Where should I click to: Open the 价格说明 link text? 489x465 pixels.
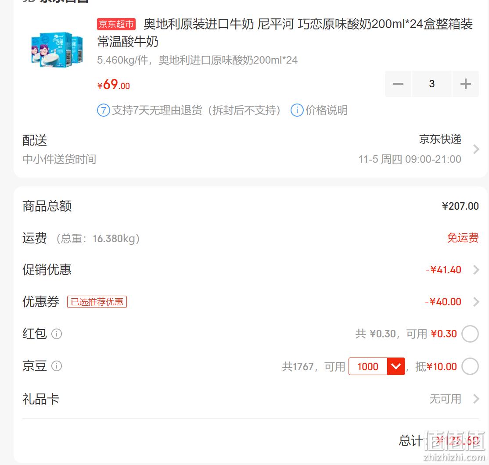click(x=327, y=111)
